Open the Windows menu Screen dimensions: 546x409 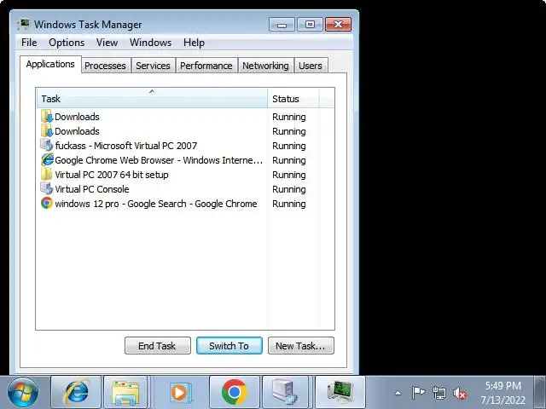coord(150,43)
